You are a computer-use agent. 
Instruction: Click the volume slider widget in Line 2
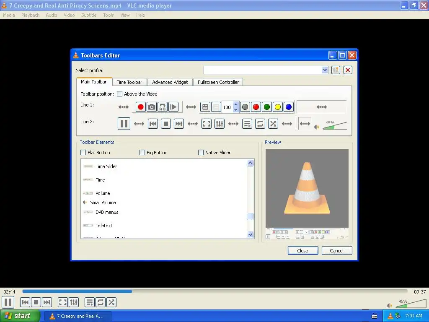pyautogui.click(x=335, y=125)
